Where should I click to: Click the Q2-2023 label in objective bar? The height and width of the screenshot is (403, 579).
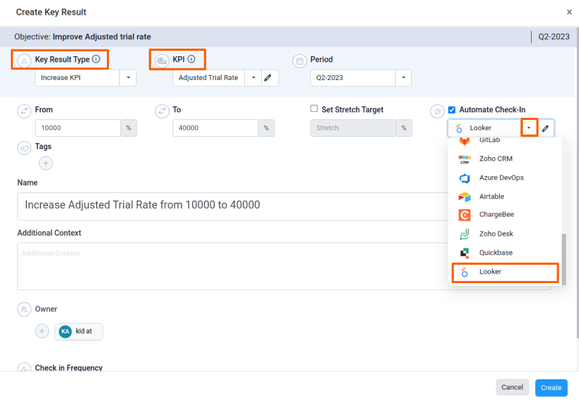[553, 37]
